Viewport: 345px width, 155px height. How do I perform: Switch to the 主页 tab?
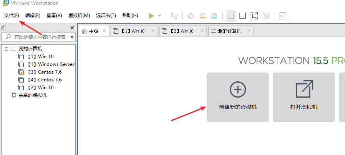tap(94, 31)
